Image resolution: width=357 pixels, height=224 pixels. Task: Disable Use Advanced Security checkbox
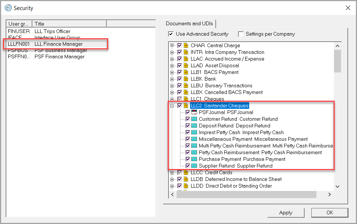pos(171,34)
